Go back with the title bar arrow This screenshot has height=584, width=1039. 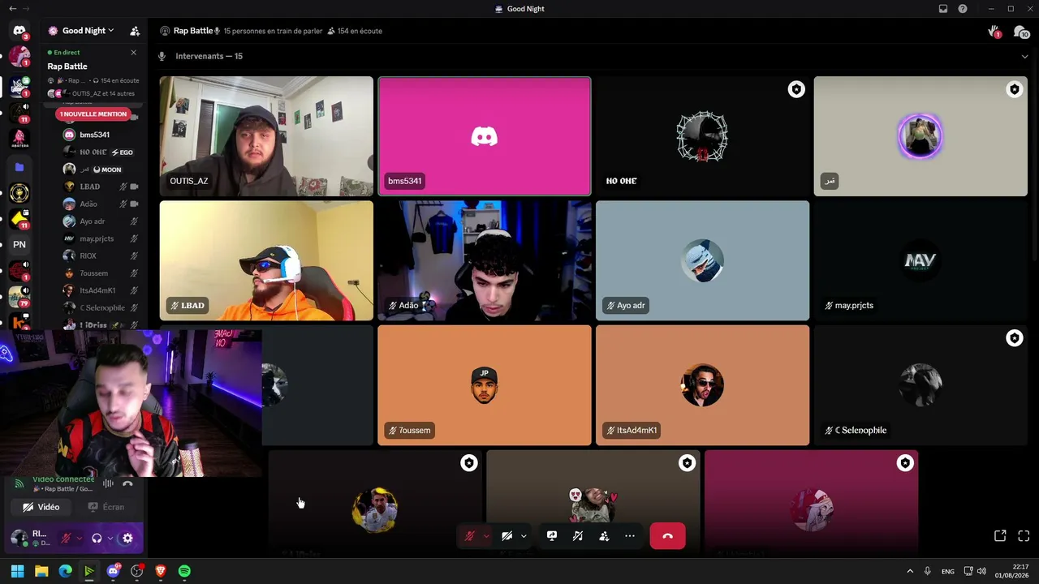(12, 9)
